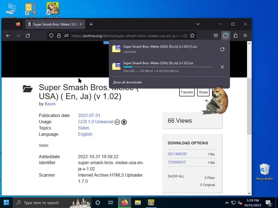Click the address bar URL
278x208 pixels.
tap(129, 36)
